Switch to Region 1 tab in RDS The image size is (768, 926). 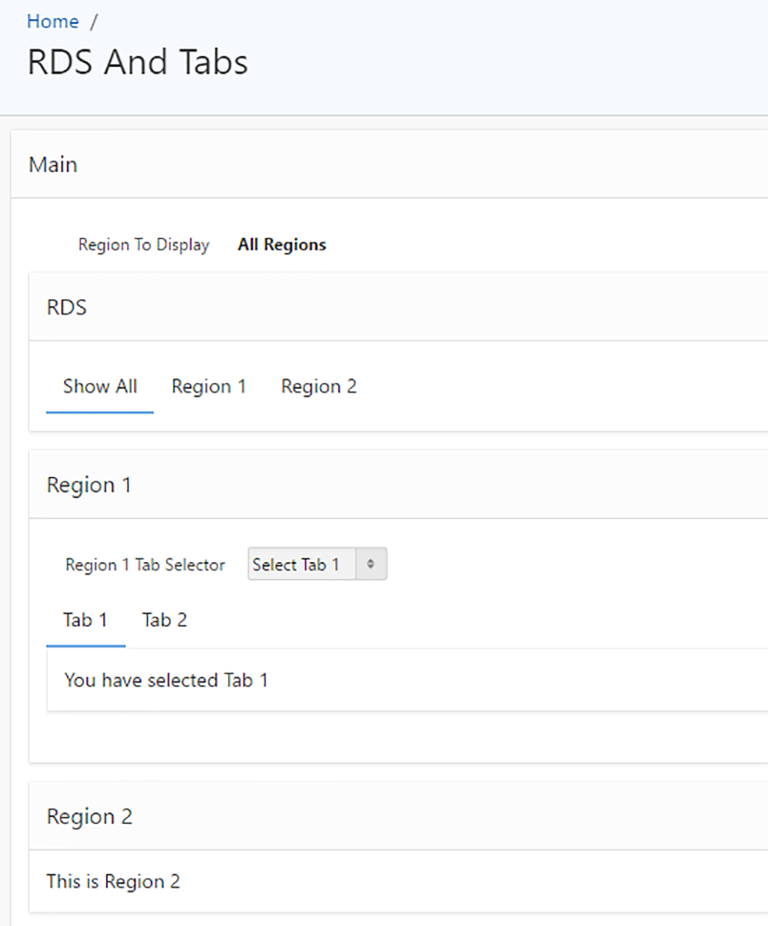click(209, 387)
